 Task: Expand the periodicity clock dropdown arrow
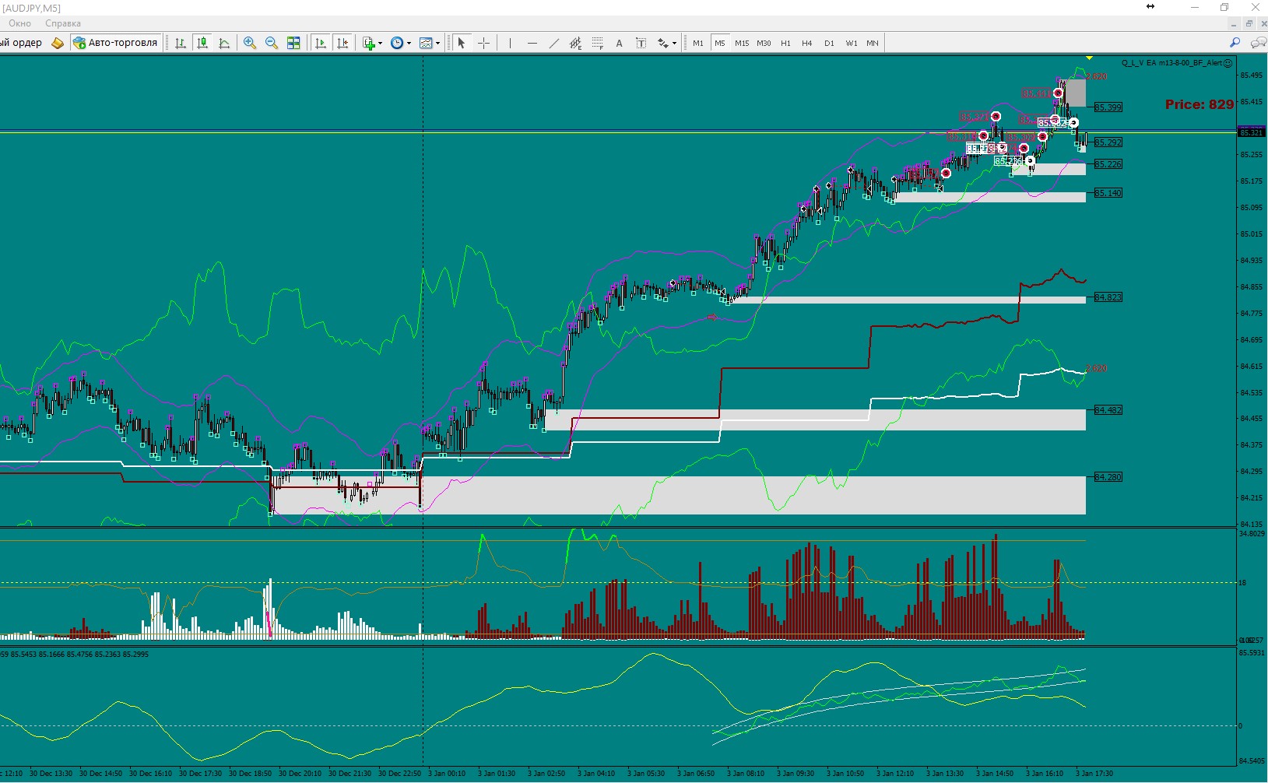coord(409,43)
